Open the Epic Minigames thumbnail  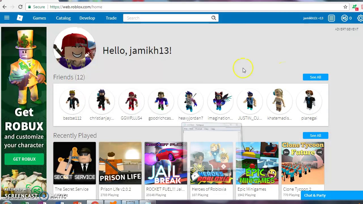(257, 163)
